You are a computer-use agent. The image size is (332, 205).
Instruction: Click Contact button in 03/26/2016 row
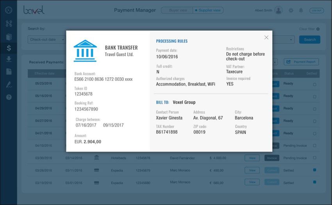tap(272, 170)
